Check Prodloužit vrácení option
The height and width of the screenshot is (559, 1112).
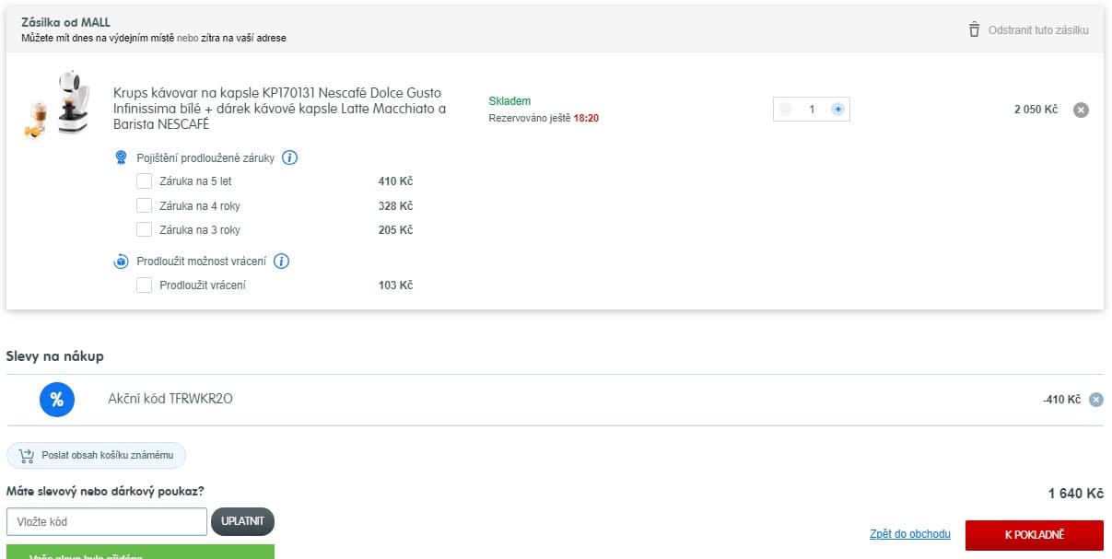point(144,285)
